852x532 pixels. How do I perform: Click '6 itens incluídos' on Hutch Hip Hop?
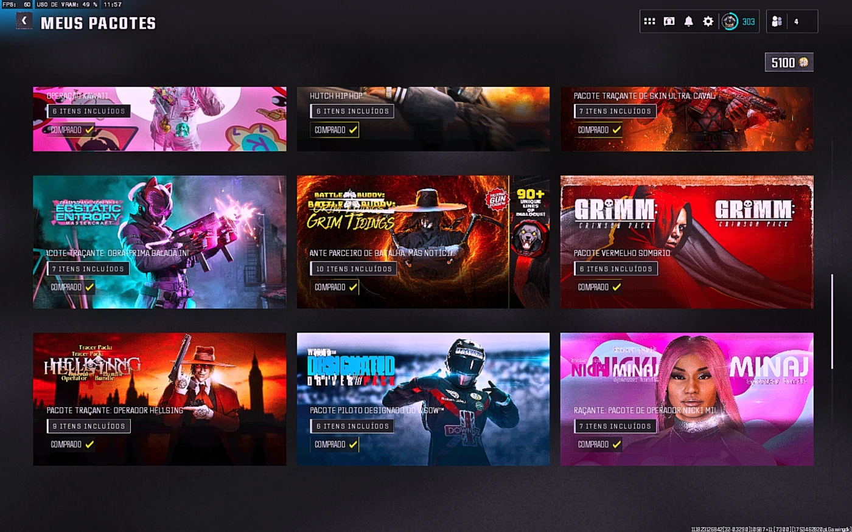pyautogui.click(x=352, y=111)
